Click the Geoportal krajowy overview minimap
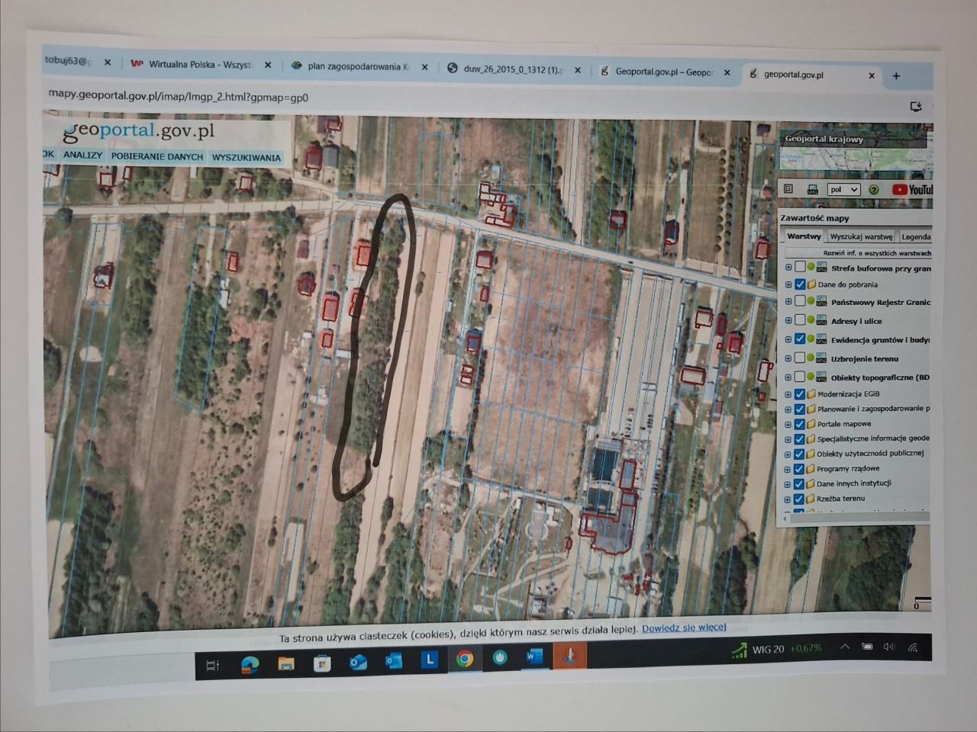 (855, 151)
